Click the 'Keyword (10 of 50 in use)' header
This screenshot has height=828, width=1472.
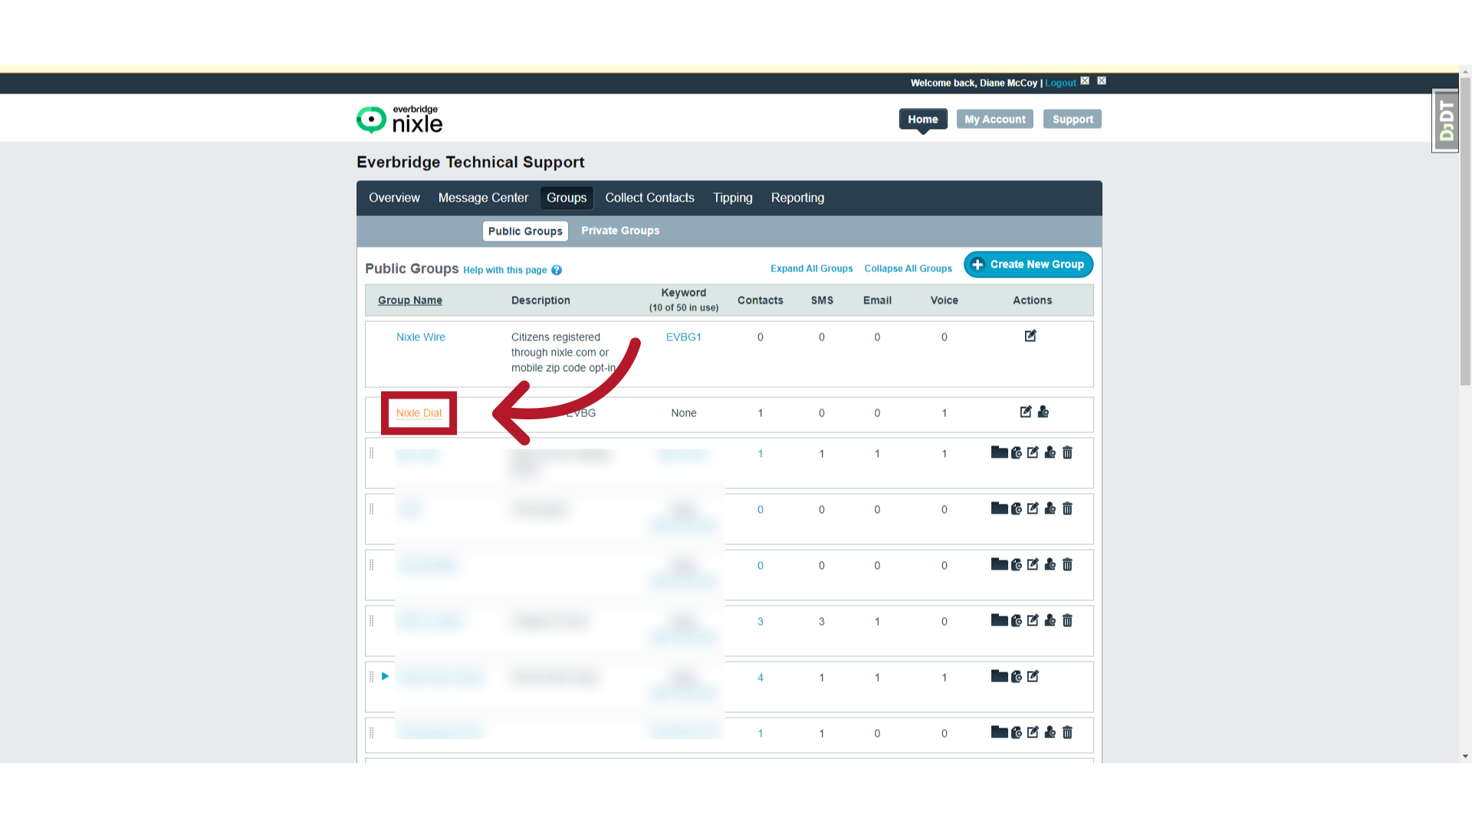point(683,300)
